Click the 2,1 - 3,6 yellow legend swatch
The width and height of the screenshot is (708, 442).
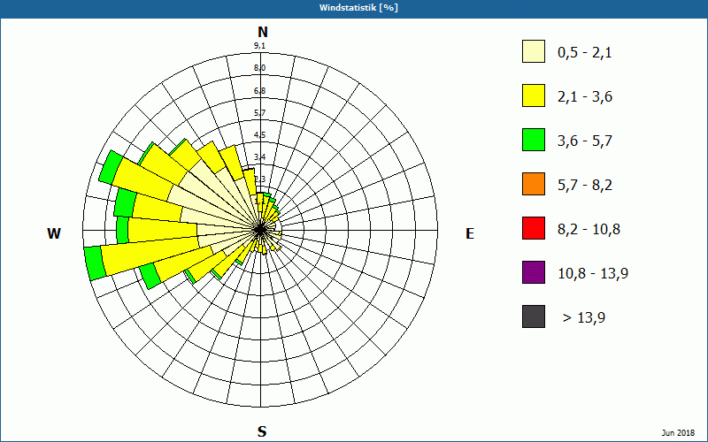534,95
